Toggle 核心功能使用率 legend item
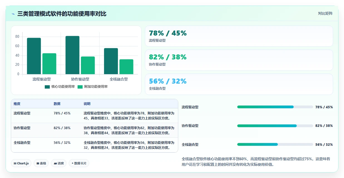Screen dimensions: 344x178 coord(60,87)
